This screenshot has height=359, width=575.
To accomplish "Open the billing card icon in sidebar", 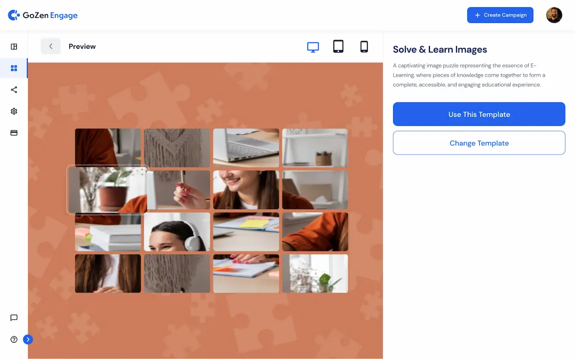I will (x=14, y=133).
